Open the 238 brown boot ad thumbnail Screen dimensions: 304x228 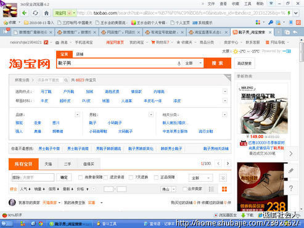[263, 187]
